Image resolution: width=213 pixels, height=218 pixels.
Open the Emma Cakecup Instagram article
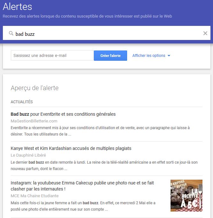click(x=82, y=186)
